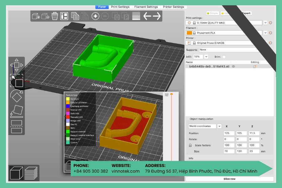Select the Rotate tool in left toolbar
The width and height of the screenshot is (282, 188).
pos(17,96)
